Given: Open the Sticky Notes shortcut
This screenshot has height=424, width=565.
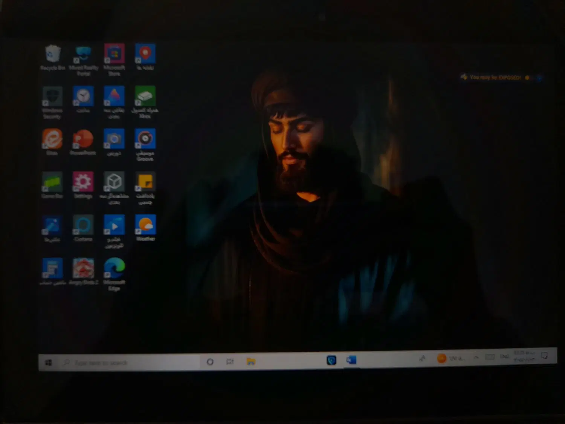Looking at the screenshot, I should pyautogui.click(x=145, y=188).
